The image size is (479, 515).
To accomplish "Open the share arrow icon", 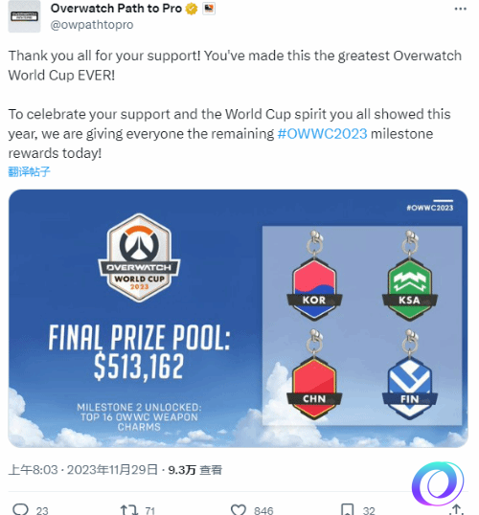I will pyautogui.click(x=456, y=510).
